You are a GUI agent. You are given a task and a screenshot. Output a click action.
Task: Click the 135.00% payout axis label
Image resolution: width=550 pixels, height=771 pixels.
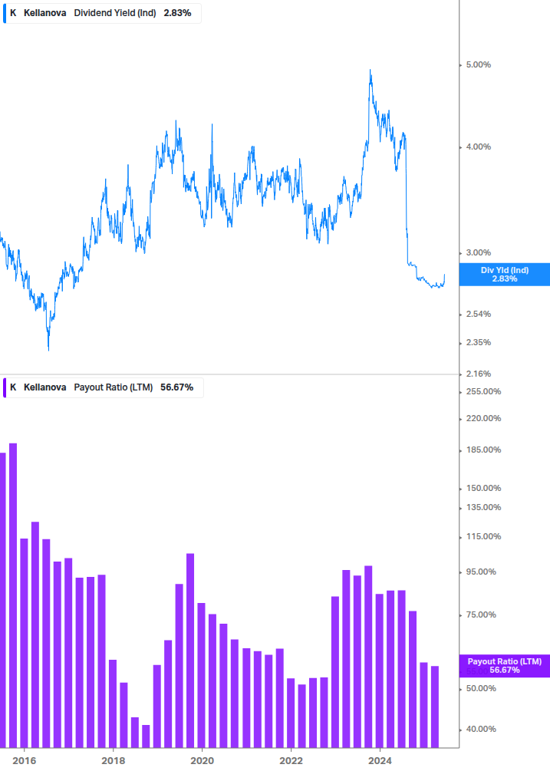point(483,507)
